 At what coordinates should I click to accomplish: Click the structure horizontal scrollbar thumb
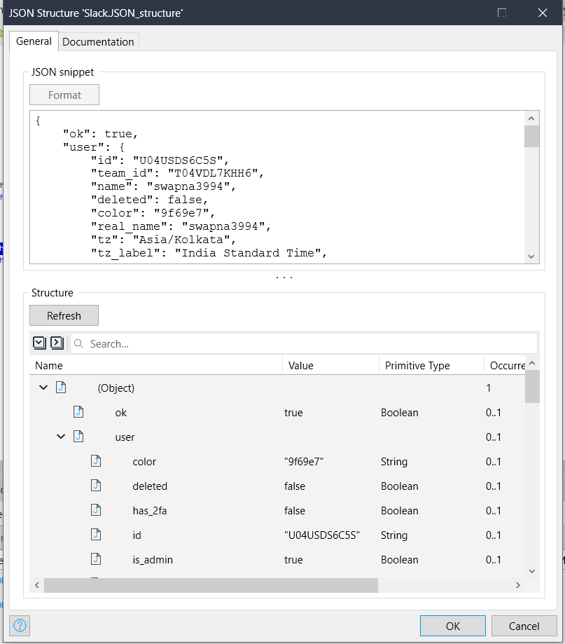(x=211, y=585)
